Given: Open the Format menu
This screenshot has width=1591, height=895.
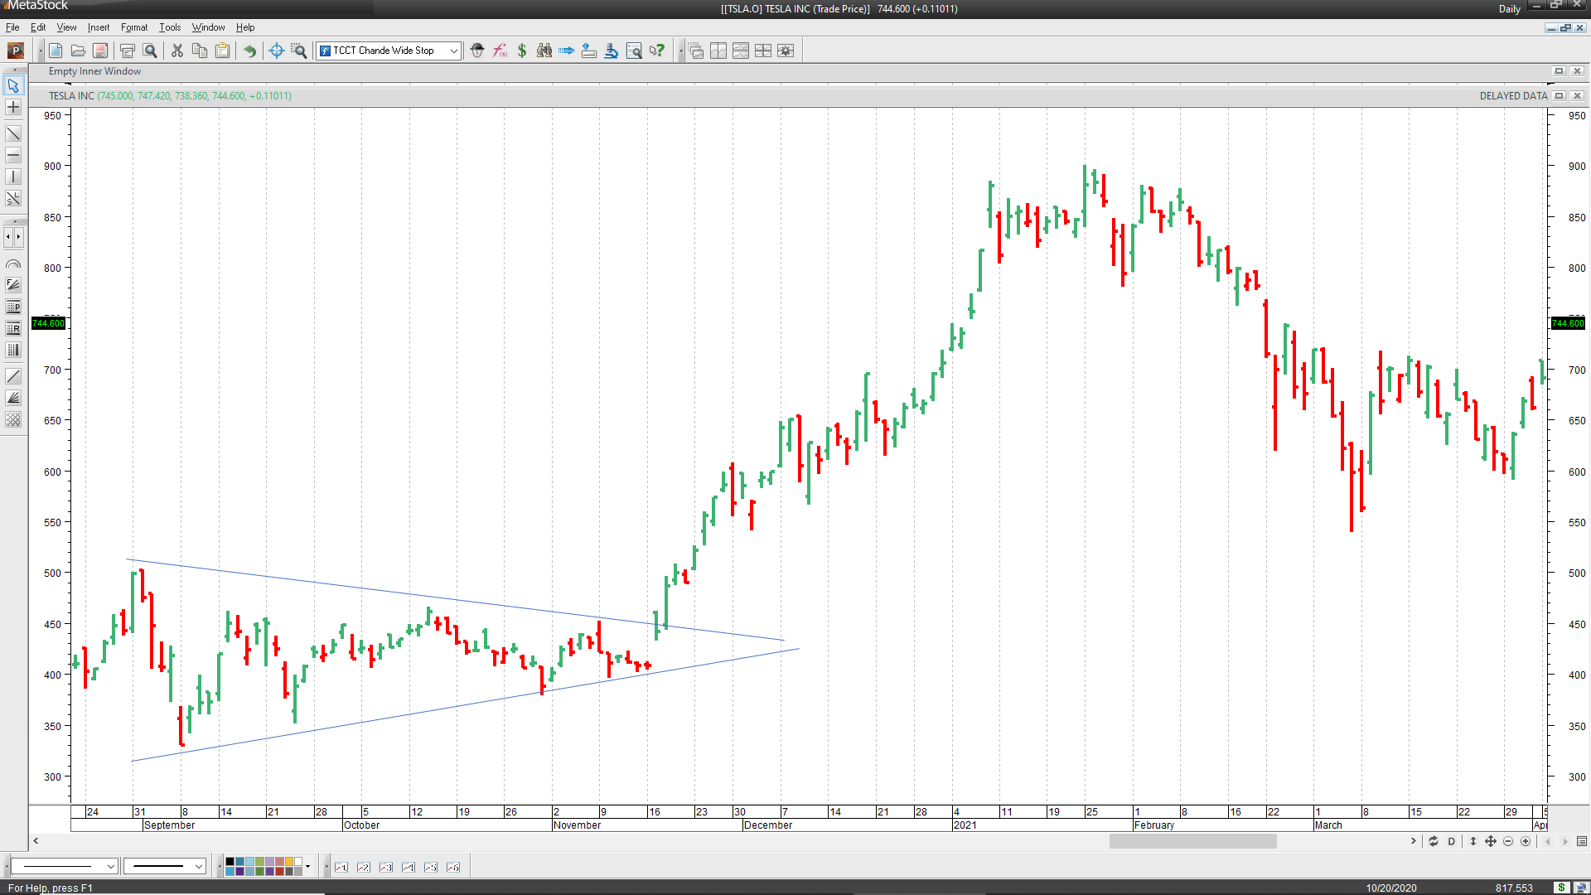Looking at the screenshot, I should (134, 27).
